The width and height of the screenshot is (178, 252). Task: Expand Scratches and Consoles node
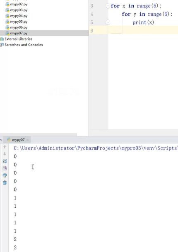pos(22,45)
